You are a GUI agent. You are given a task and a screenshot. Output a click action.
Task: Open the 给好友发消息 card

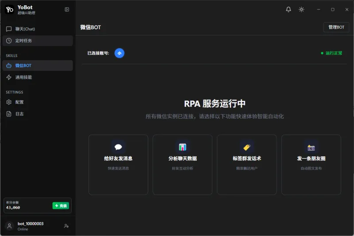click(x=118, y=165)
